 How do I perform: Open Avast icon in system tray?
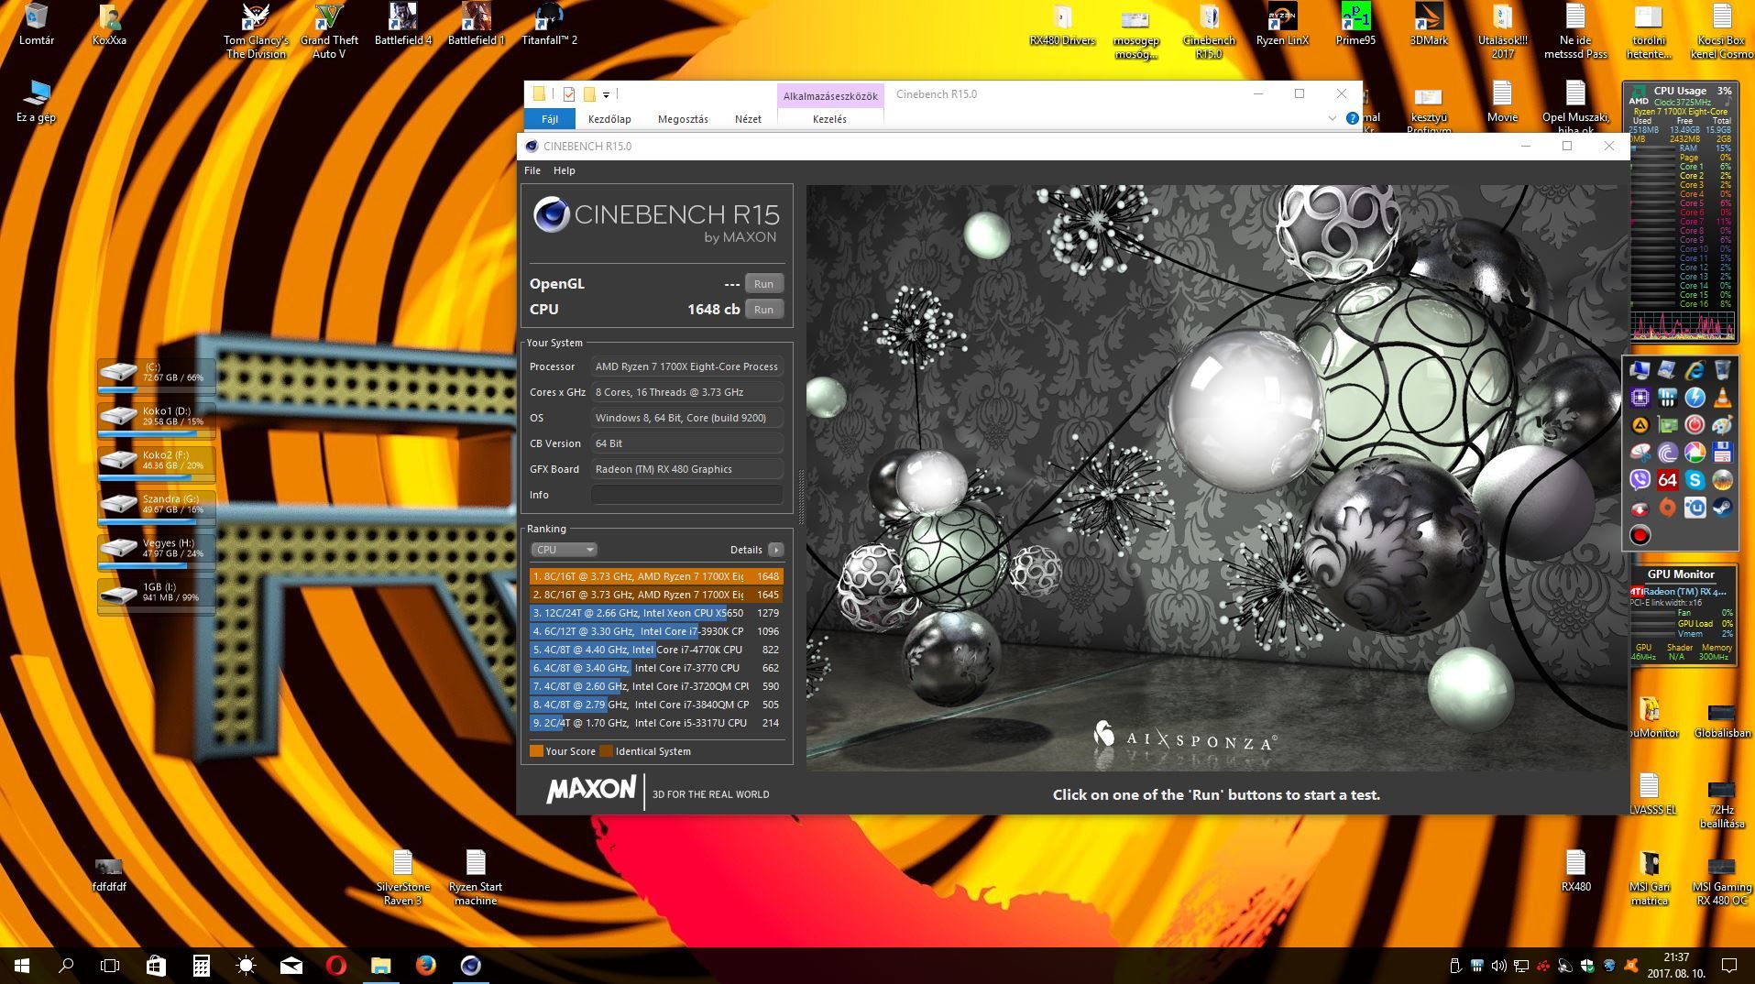(x=1630, y=966)
